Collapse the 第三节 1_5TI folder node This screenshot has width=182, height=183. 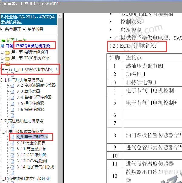point(2,64)
